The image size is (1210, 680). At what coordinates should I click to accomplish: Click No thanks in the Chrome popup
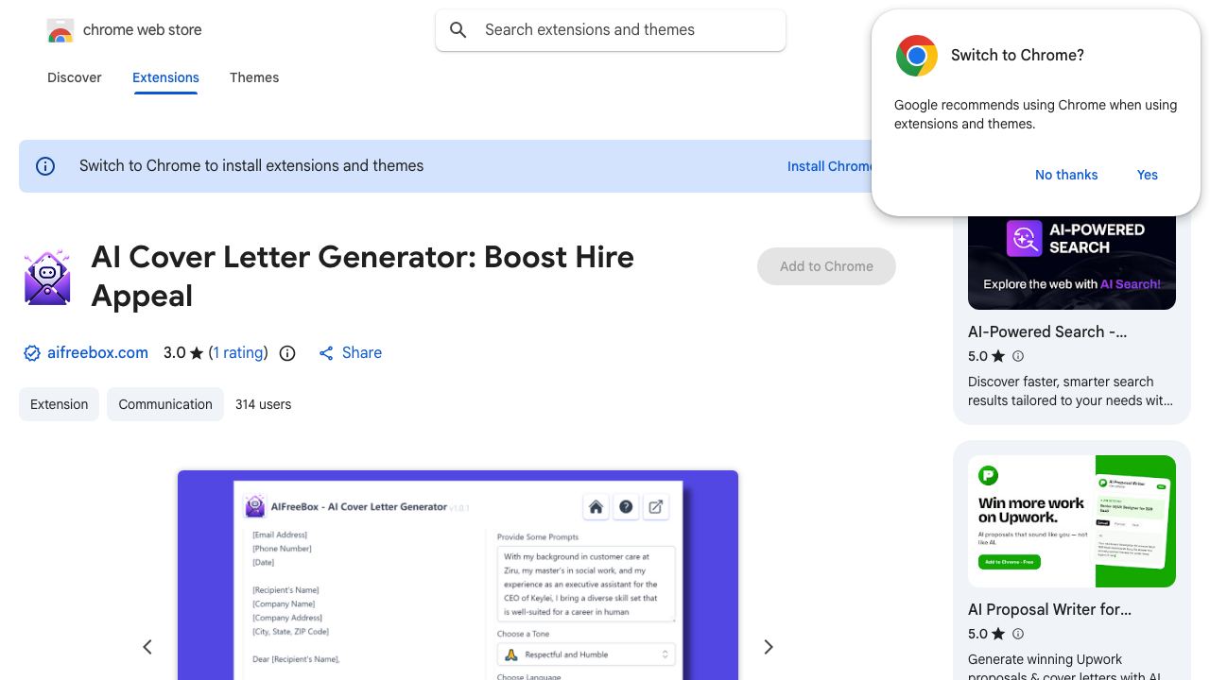tap(1066, 175)
